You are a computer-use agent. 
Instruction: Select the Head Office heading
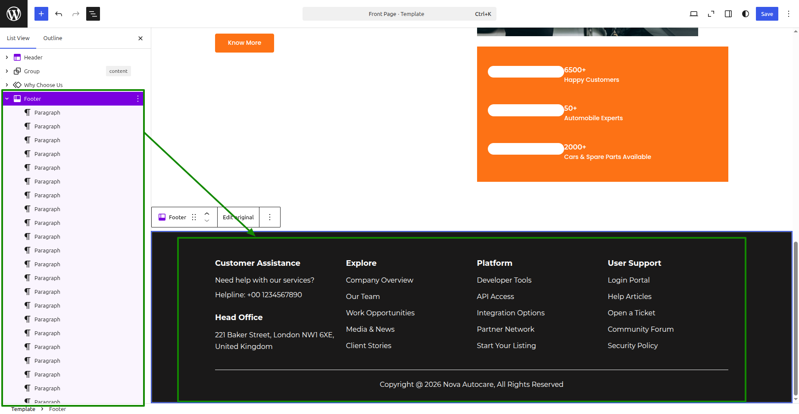pyautogui.click(x=239, y=318)
